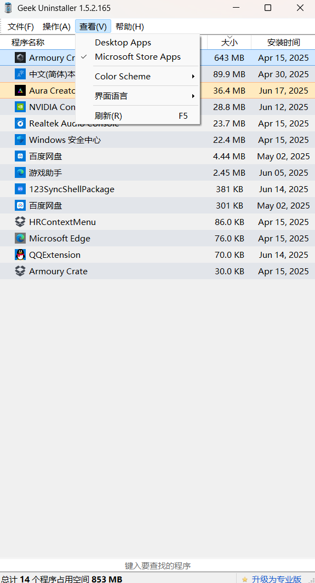Image resolution: width=315 pixels, height=583 pixels.
Task: Click the 游戏助手 app icon
Action: [20, 172]
